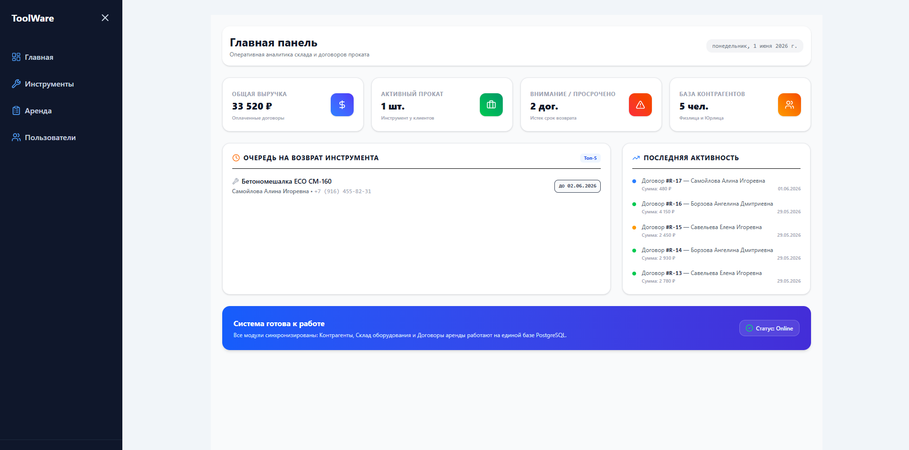The image size is (909, 450).
Task: Click the Главная панель heading
Action: [x=273, y=43]
